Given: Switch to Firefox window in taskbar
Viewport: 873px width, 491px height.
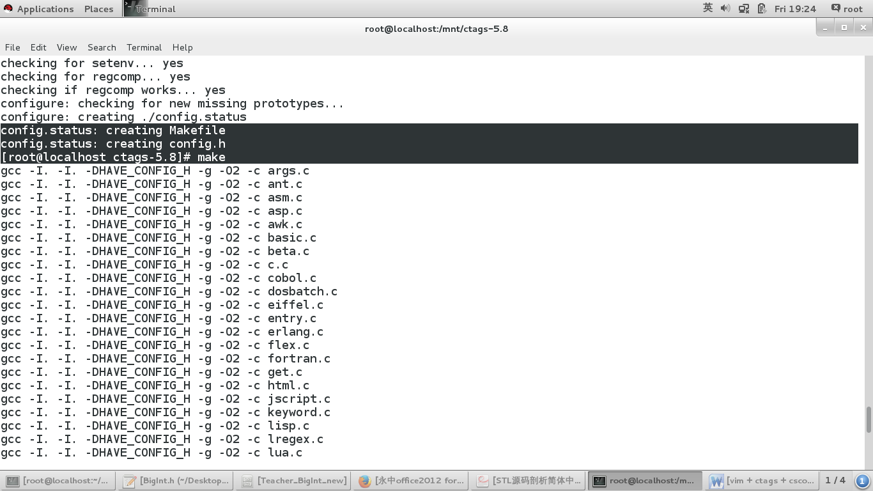Looking at the screenshot, I should [x=412, y=481].
